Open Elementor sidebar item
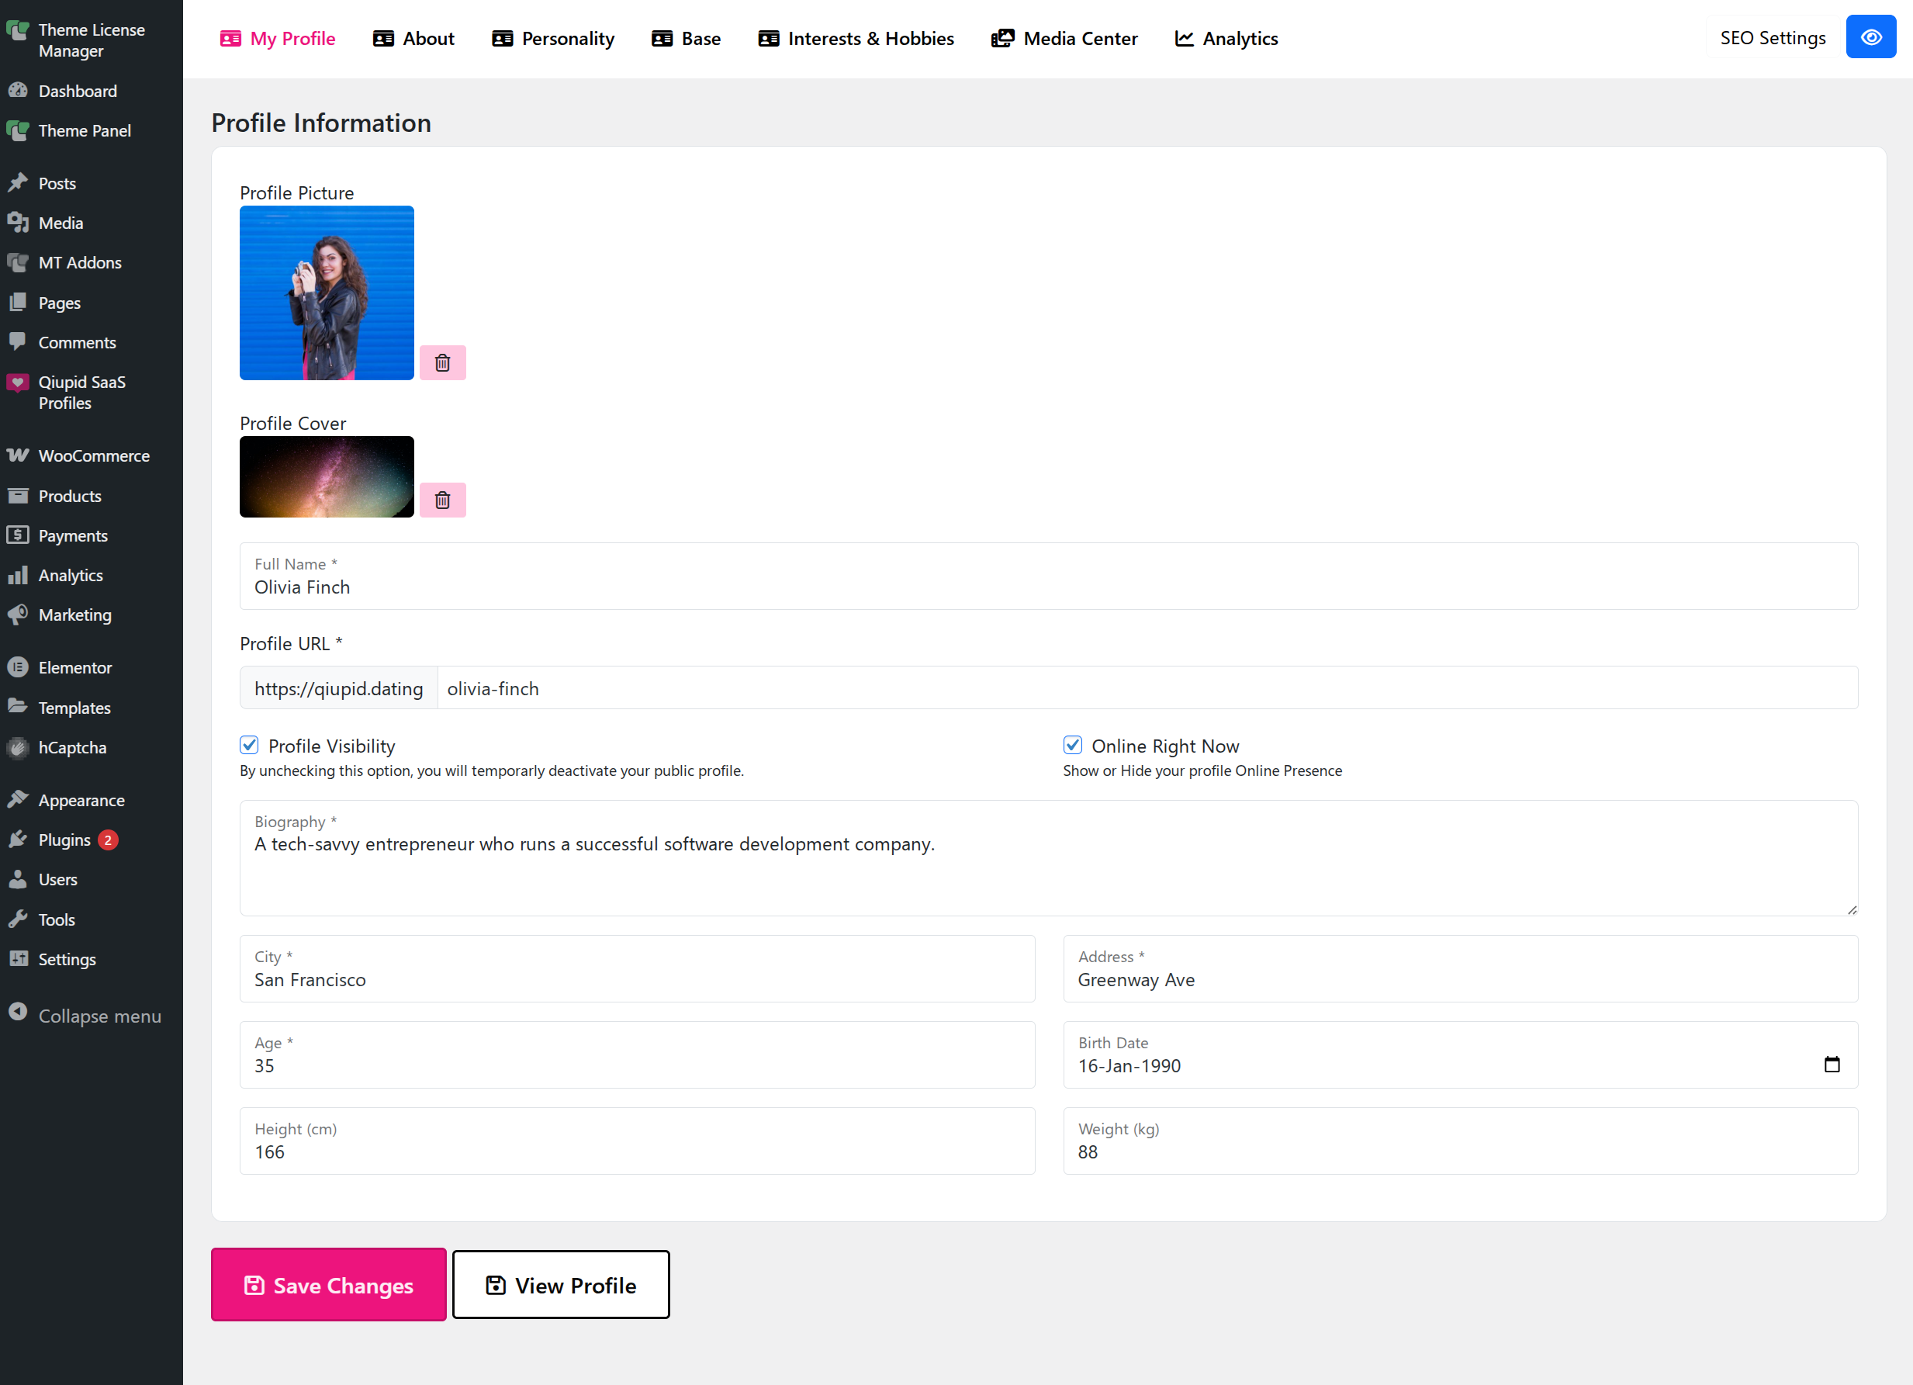The image size is (1913, 1385). click(x=74, y=667)
